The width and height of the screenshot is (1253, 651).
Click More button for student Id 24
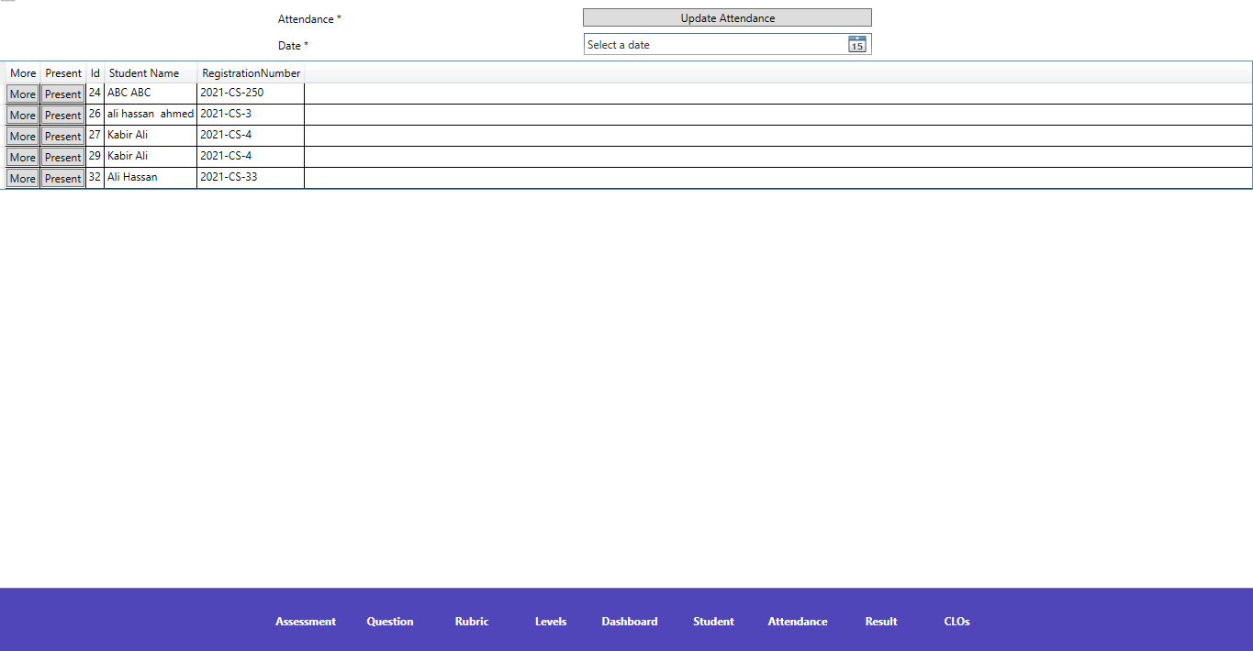[23, 94]
